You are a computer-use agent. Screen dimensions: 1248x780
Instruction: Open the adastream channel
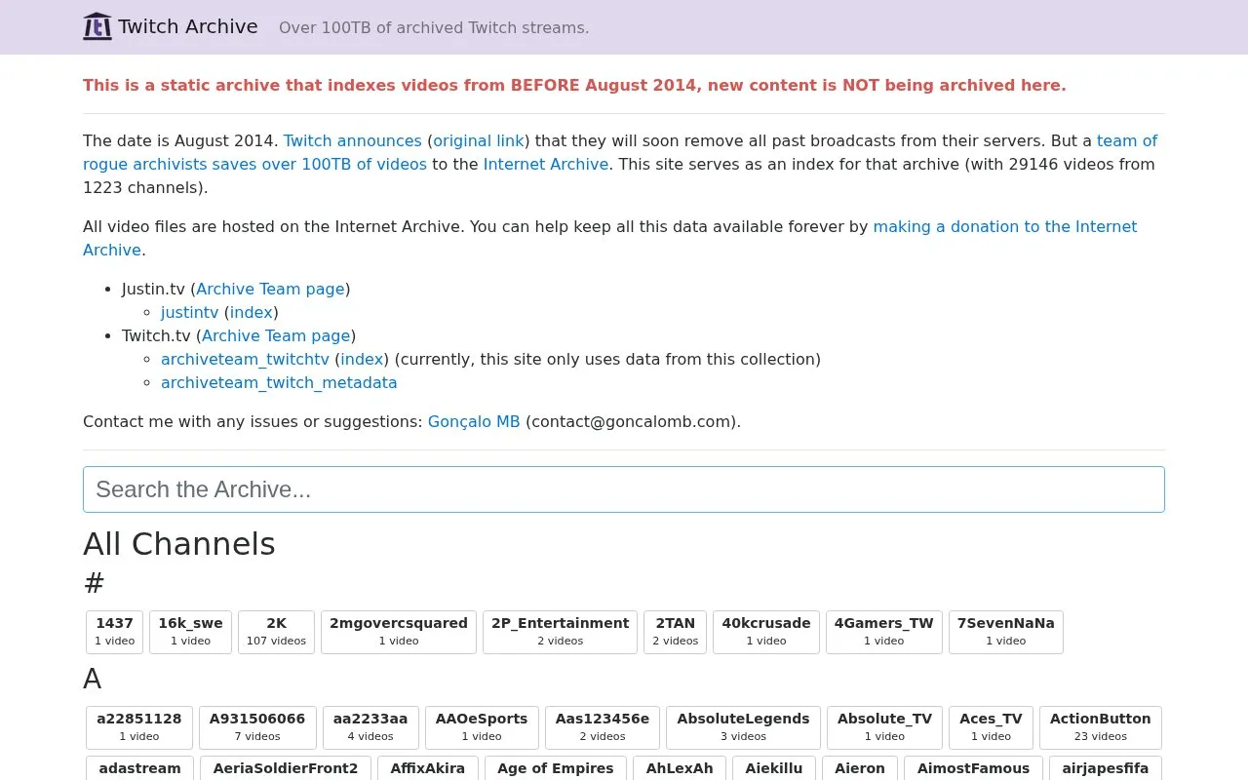point(140,768)
